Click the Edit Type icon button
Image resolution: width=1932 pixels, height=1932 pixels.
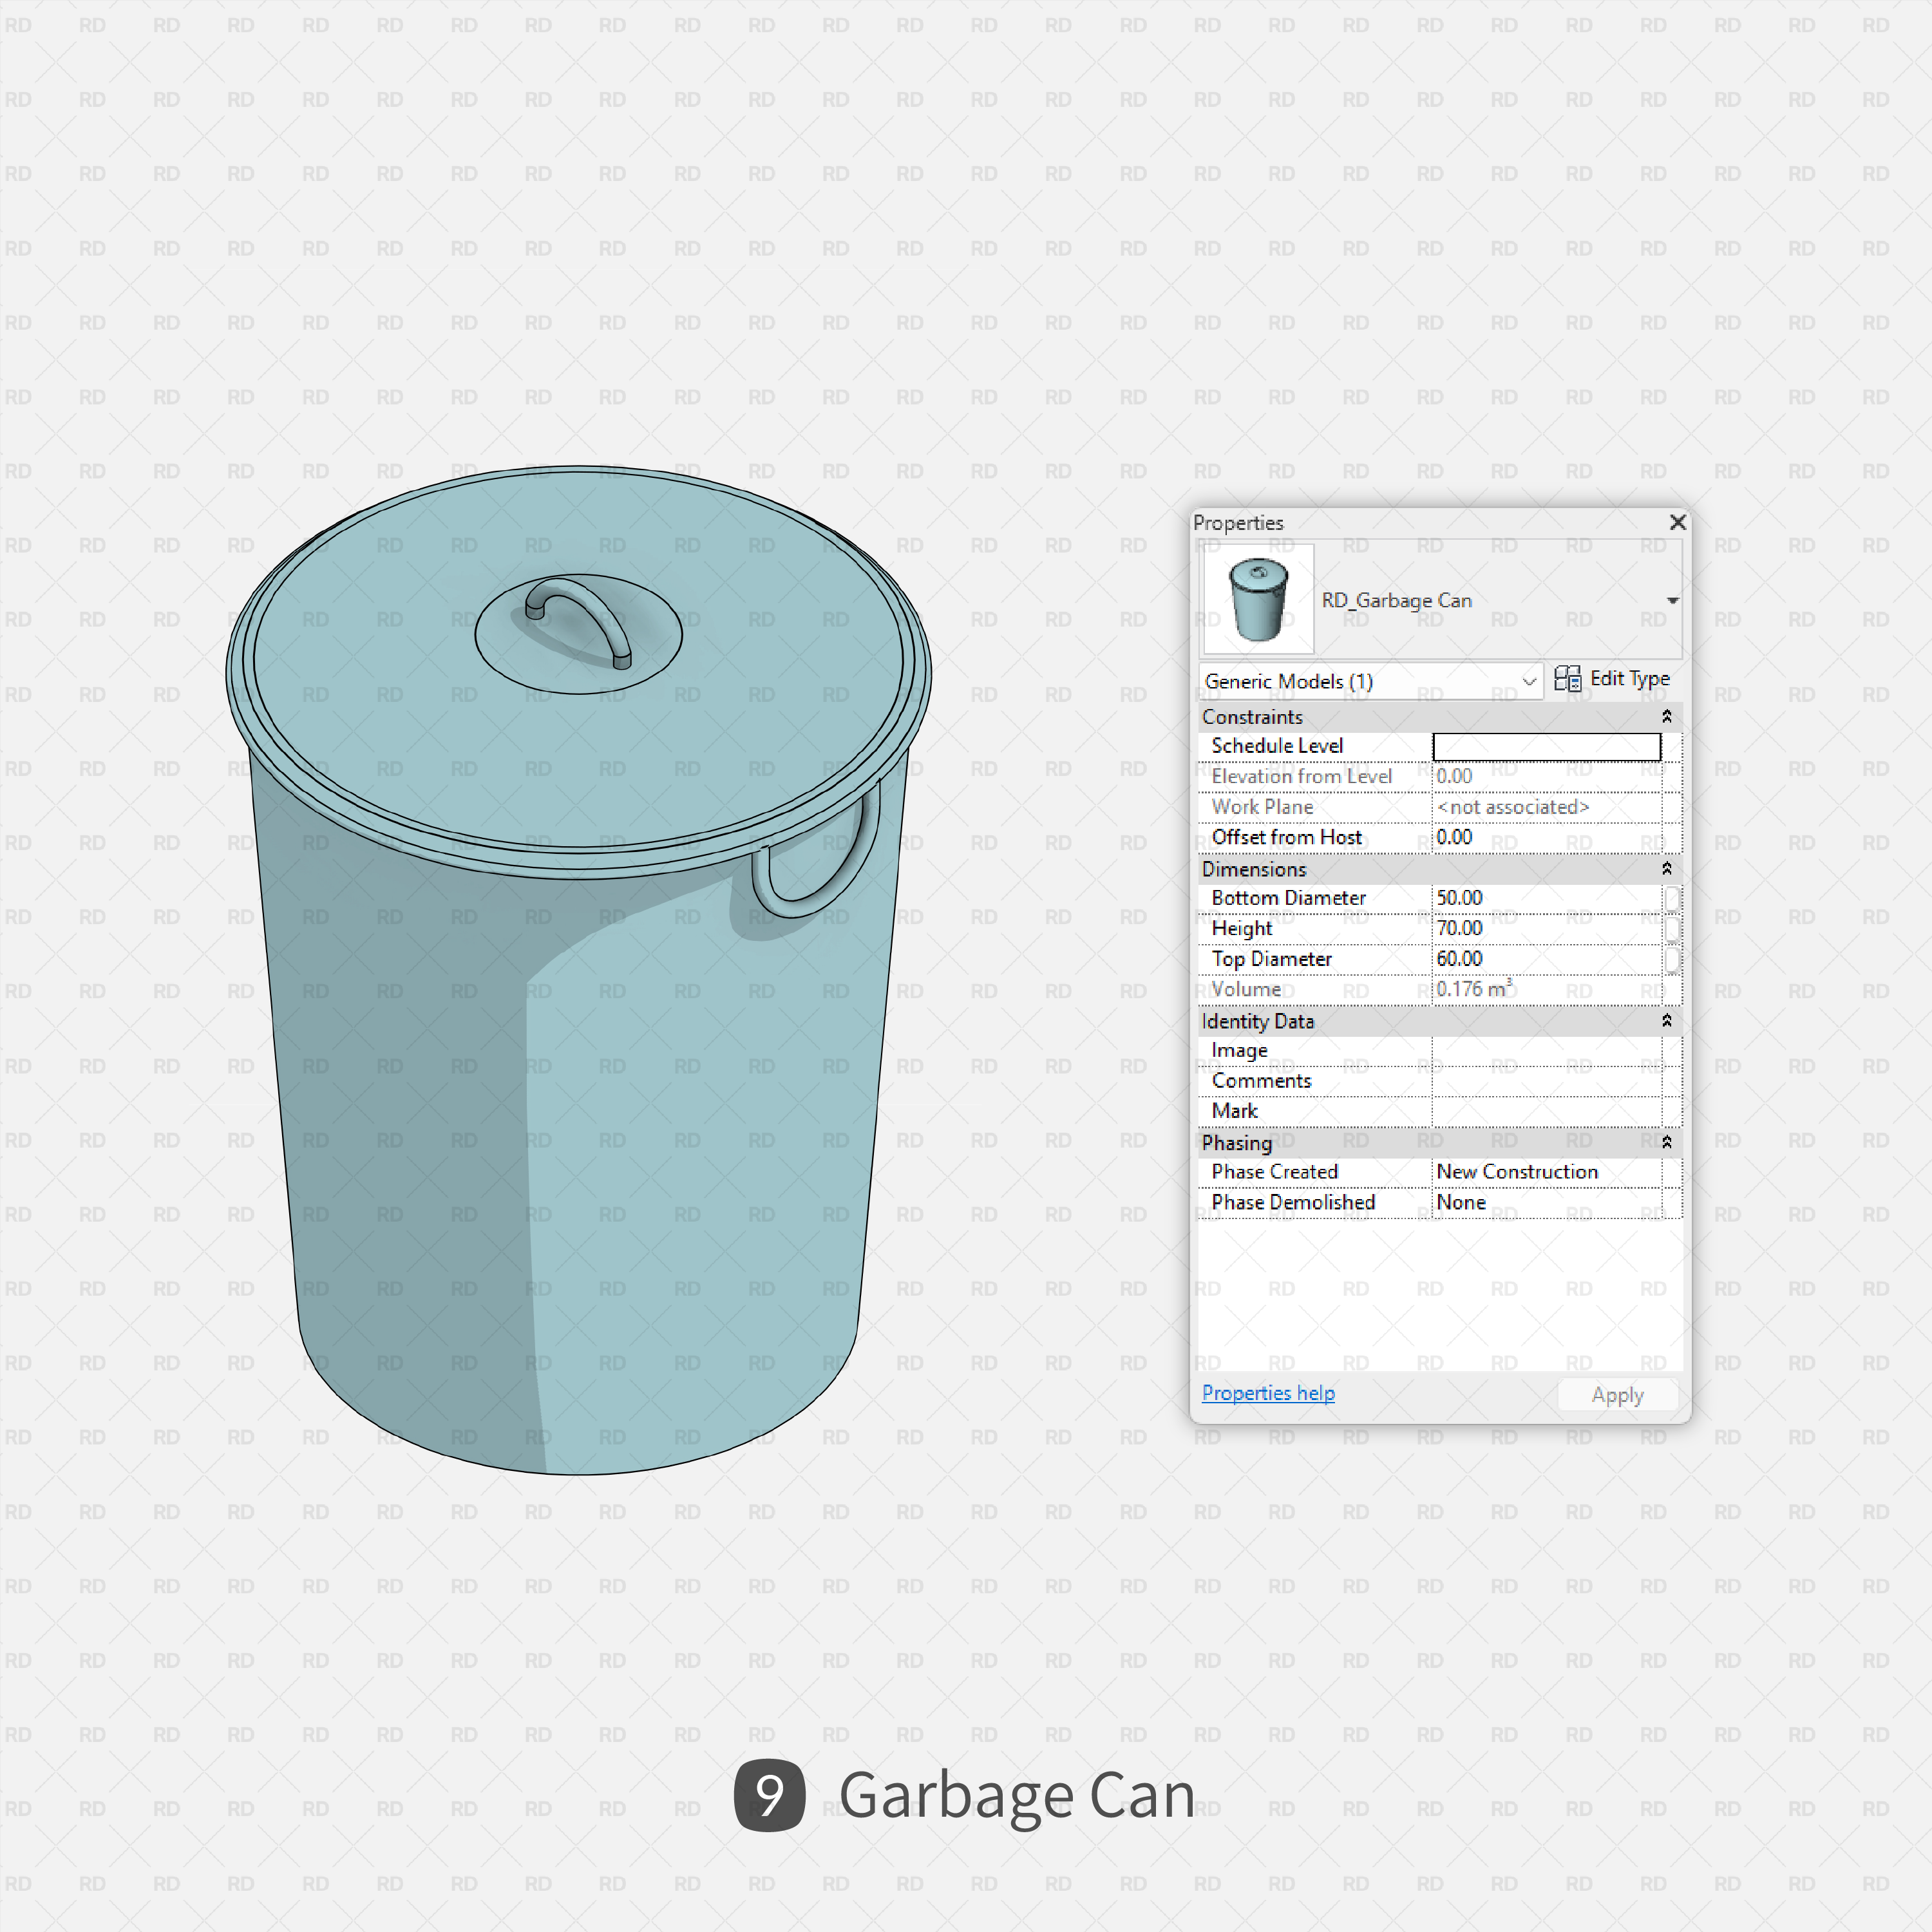point(1567,679)
